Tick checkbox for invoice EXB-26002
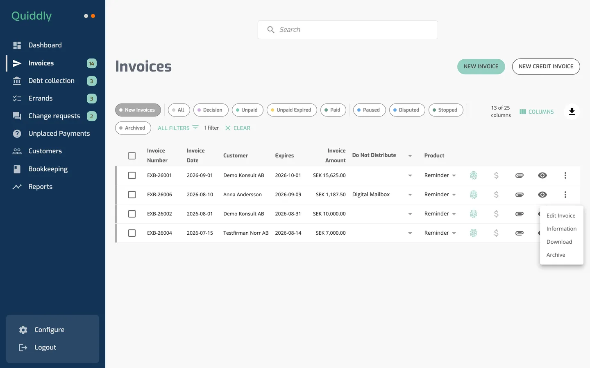This screenshot has width=590, height=368. (132, 214)
